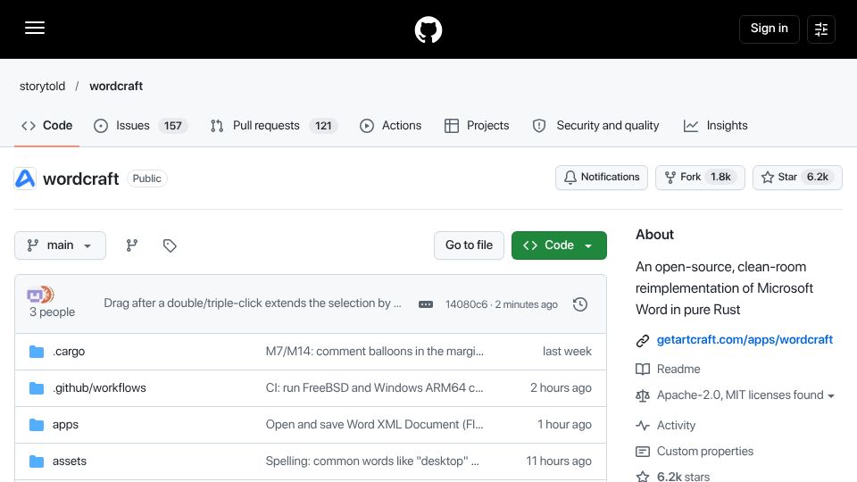Click the .cargo folder icon

[37, 352]
